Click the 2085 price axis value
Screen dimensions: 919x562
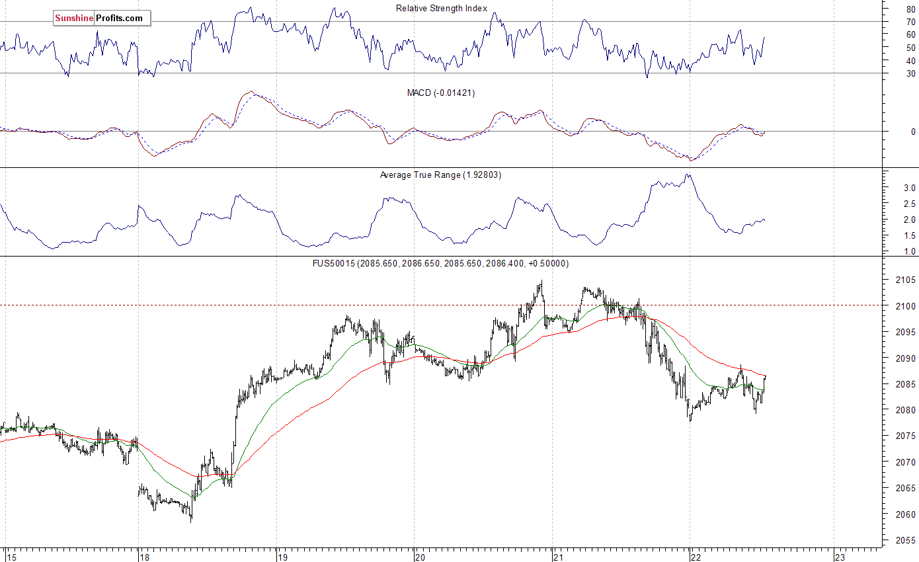point(905,385)
